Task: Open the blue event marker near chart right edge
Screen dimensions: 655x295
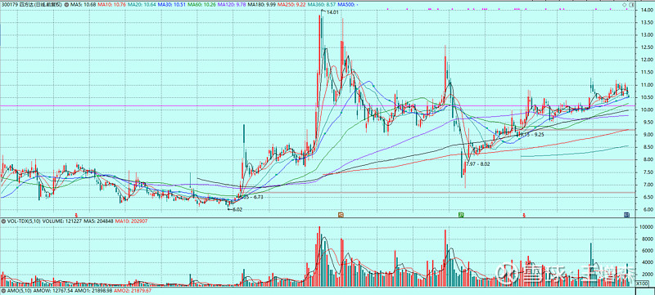Action: [626, 215]
